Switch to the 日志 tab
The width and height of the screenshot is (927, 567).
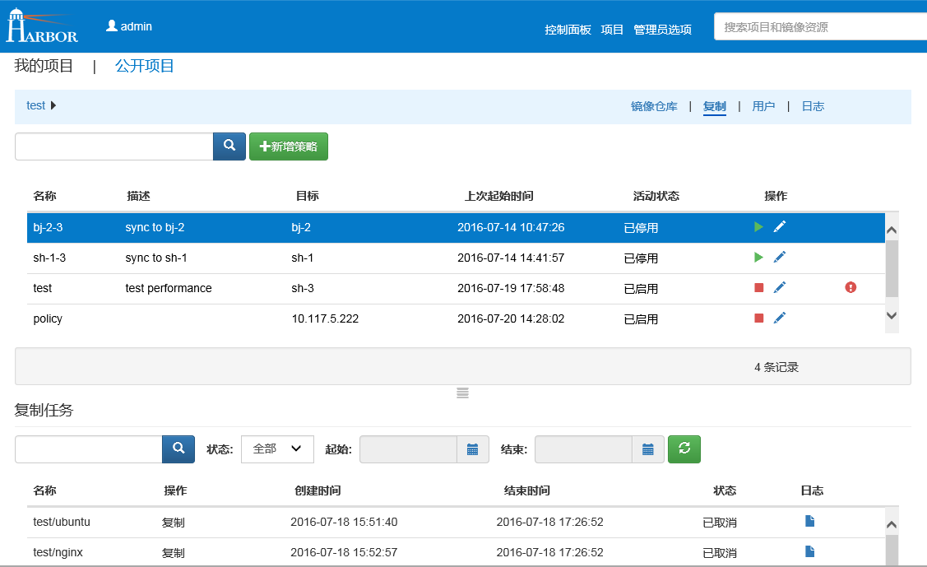tap(813, 106)
